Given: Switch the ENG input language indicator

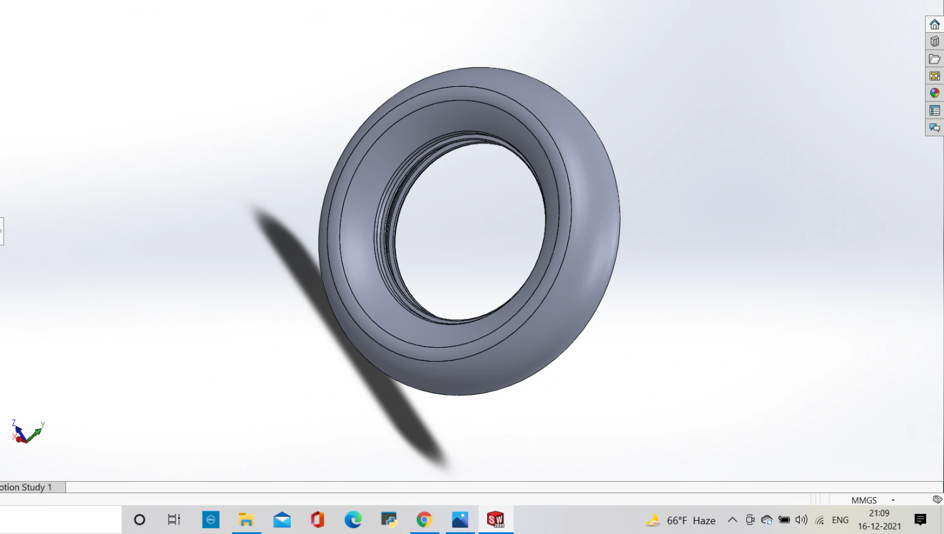Looking at the screenshot, I should click(x=840, y=520).
